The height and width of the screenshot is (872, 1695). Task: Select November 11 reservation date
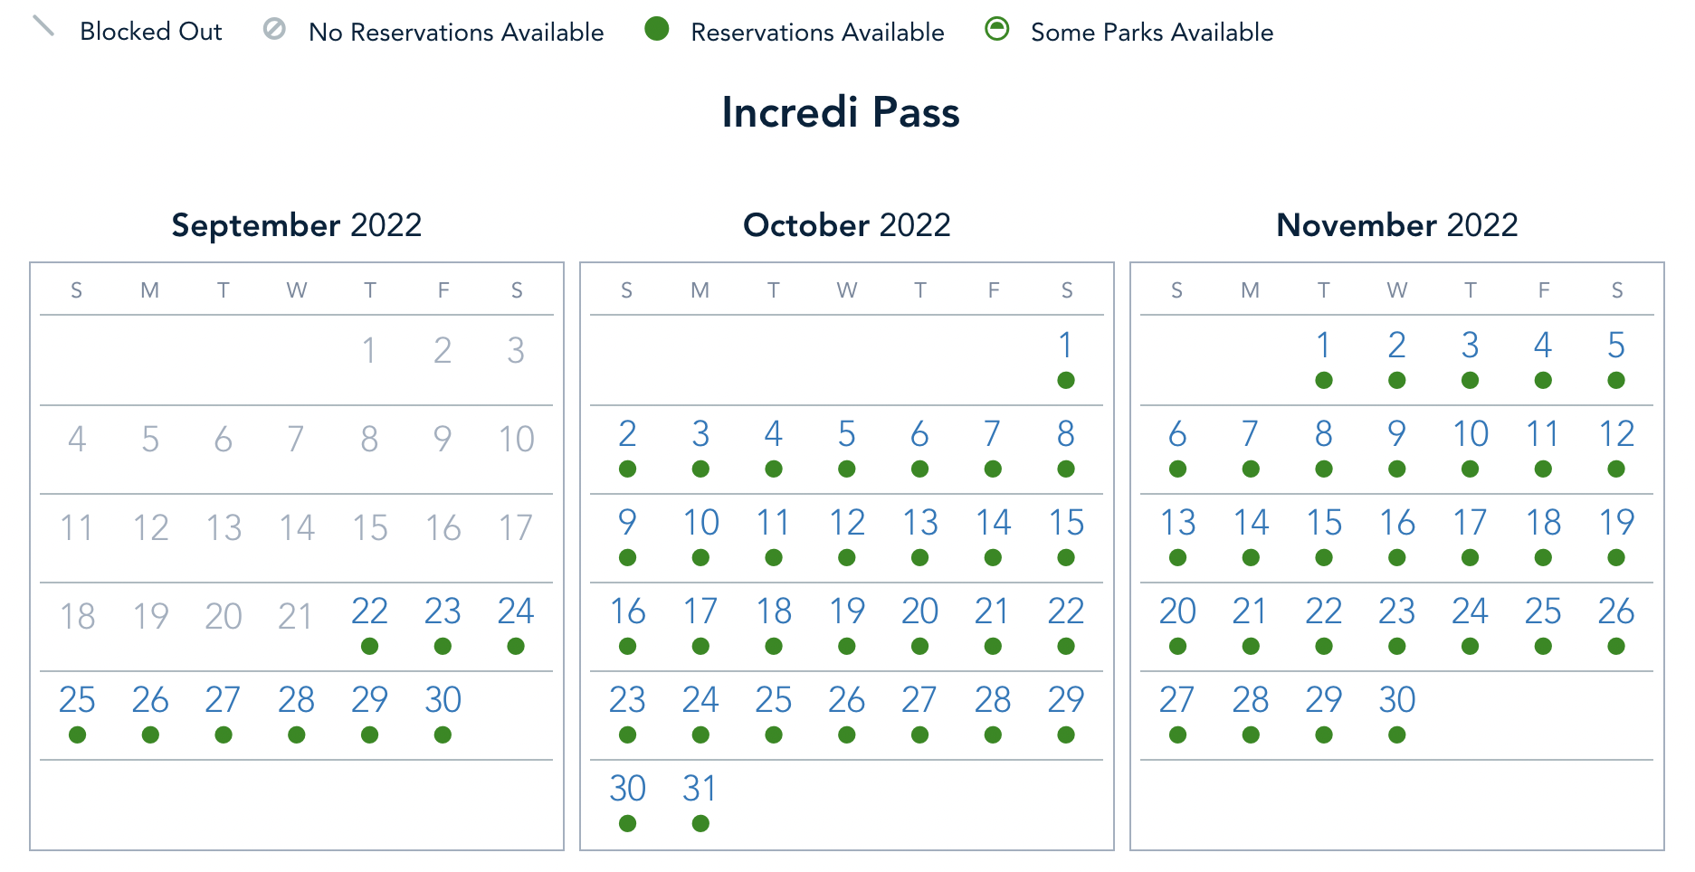coord(1543,434)
